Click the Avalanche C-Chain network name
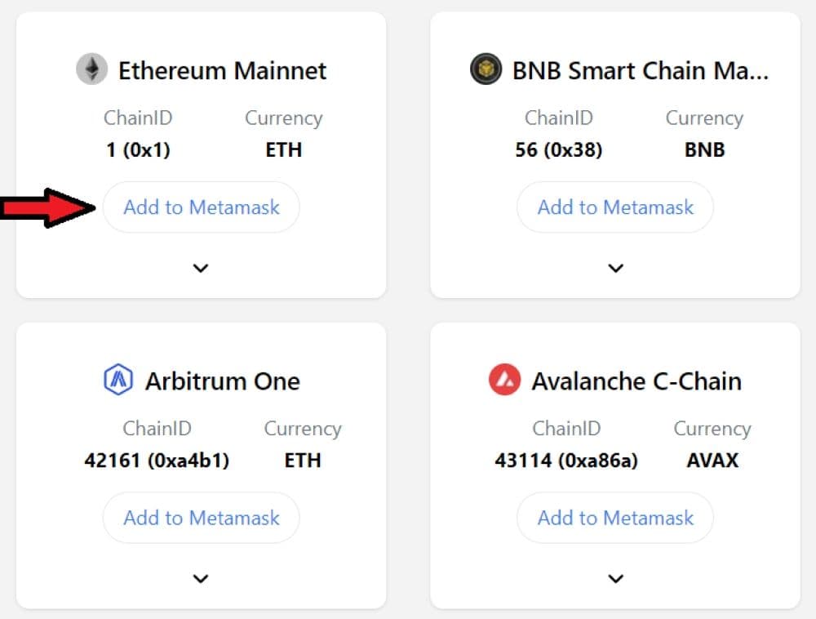This screenshot has height=619, width=816. (636, 381)
